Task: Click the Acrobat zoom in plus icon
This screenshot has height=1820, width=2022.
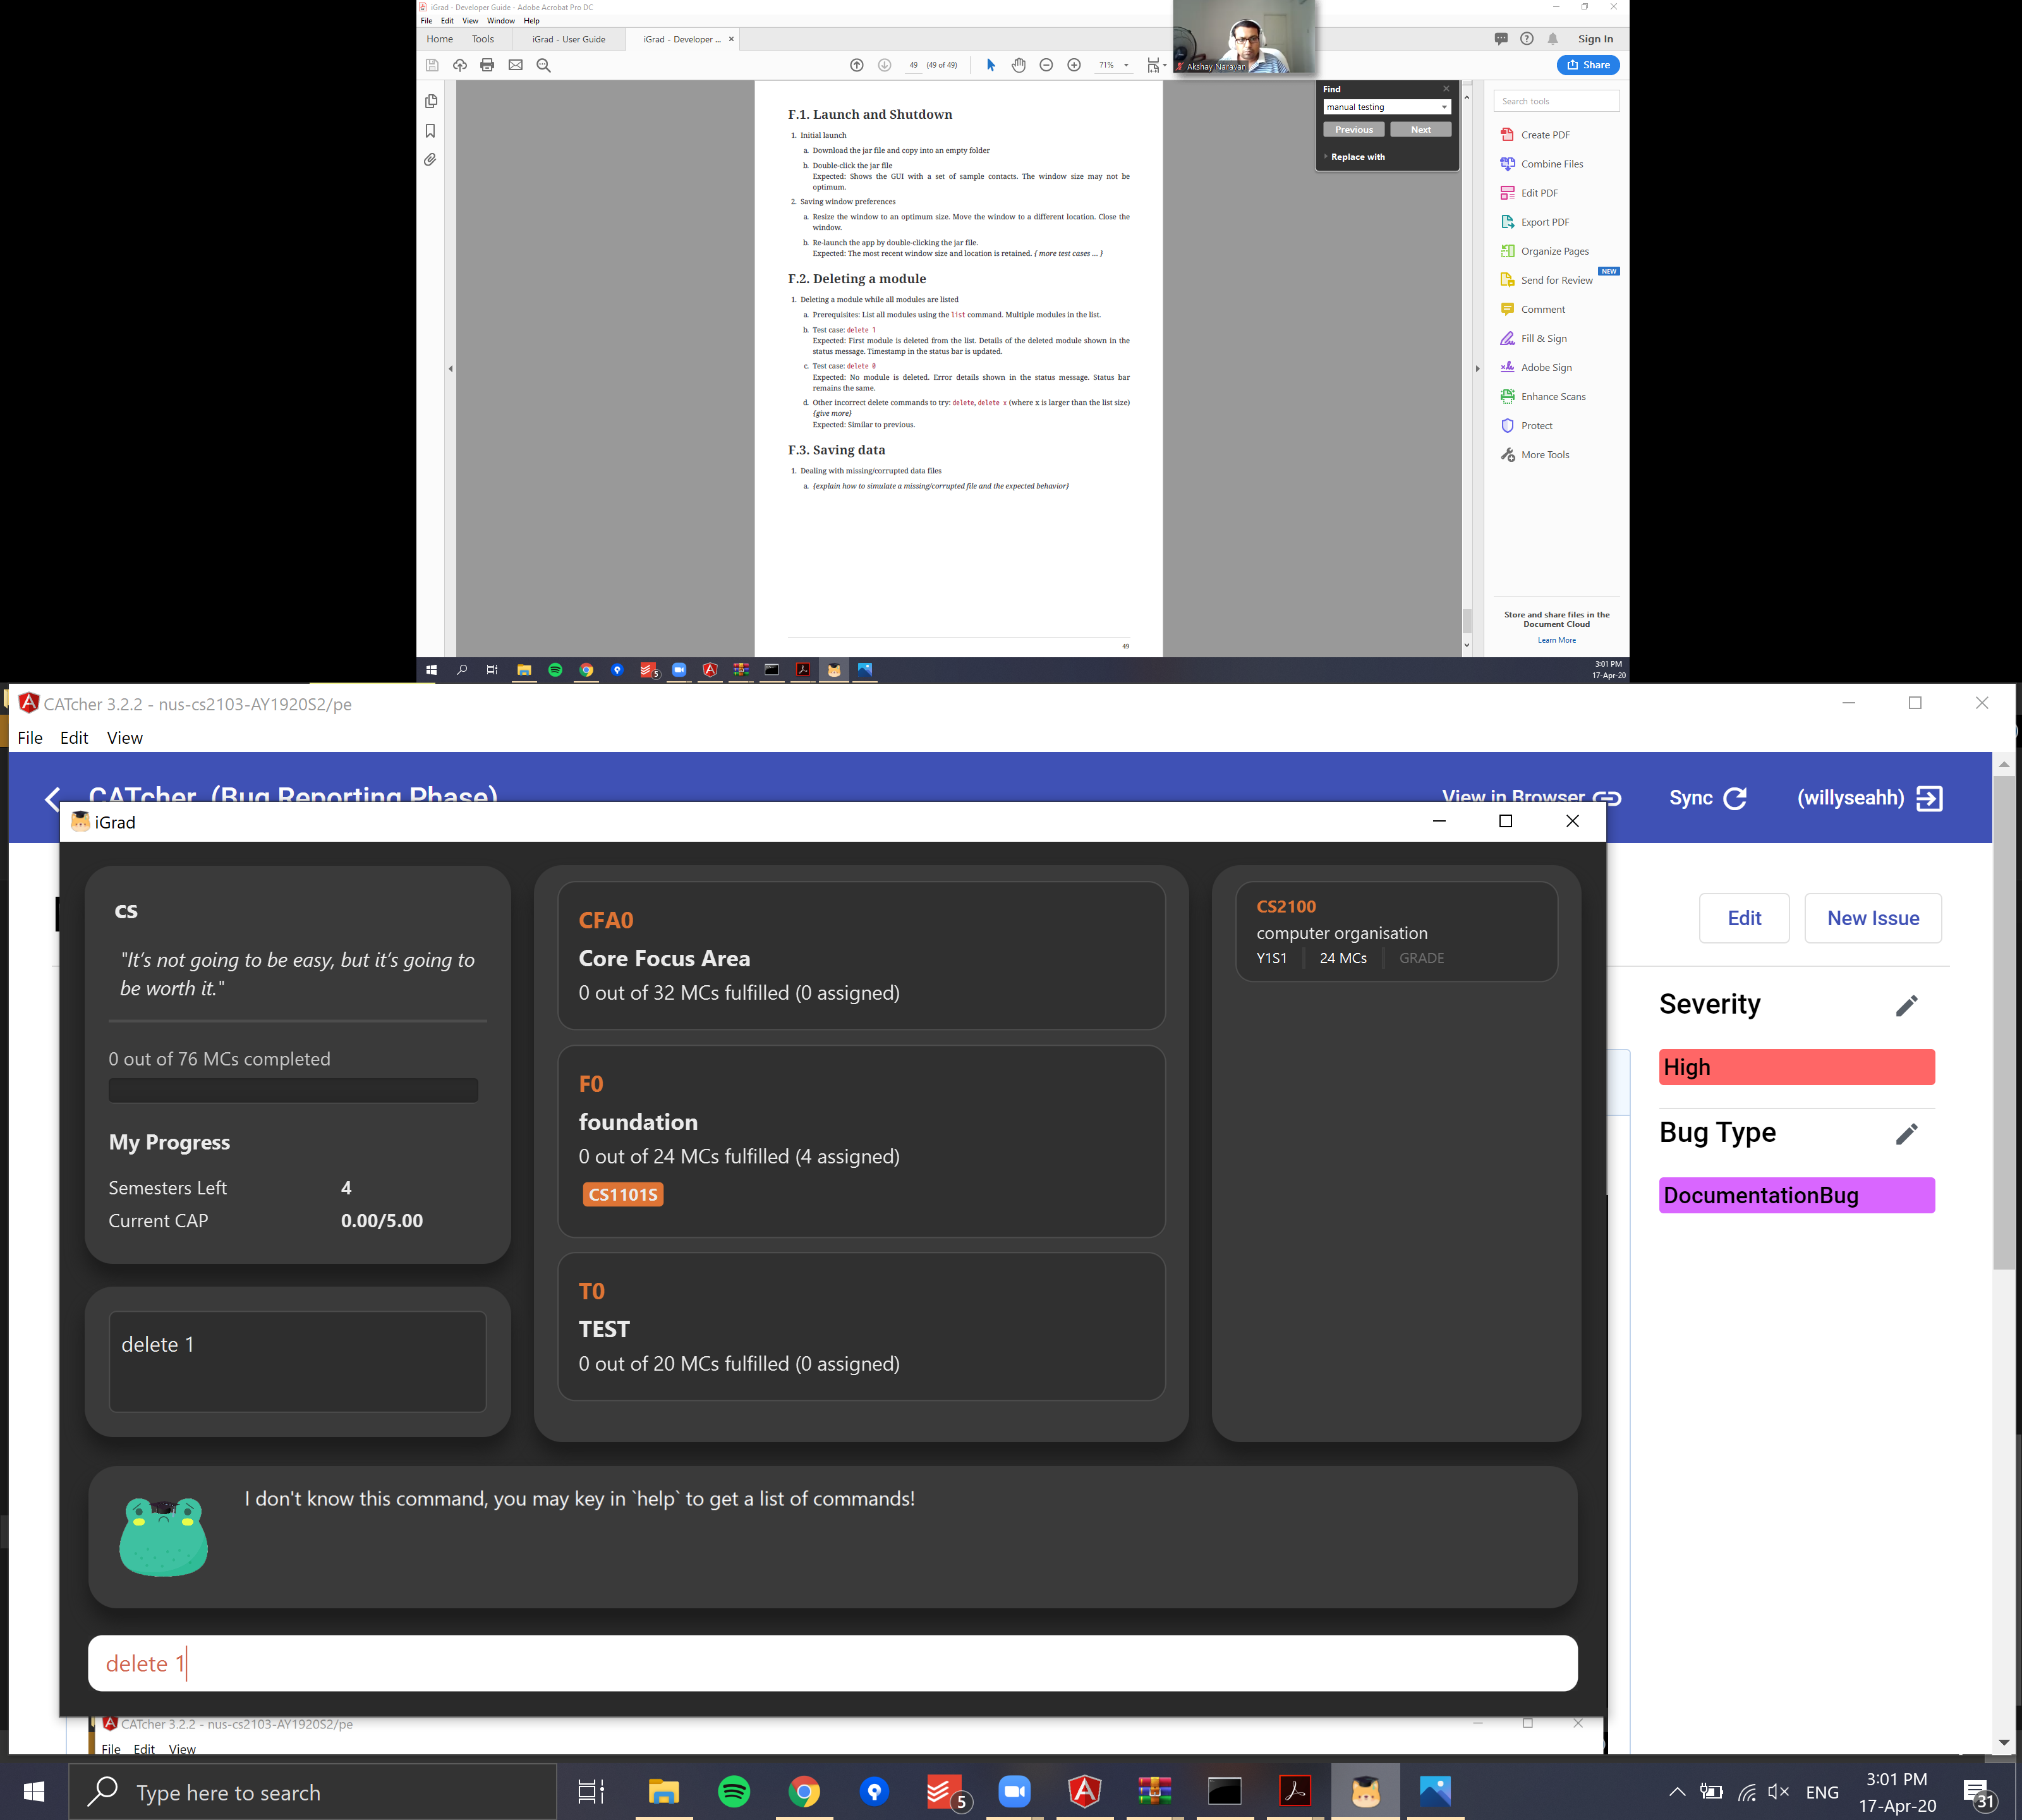Action: (x=1073, y=65)
